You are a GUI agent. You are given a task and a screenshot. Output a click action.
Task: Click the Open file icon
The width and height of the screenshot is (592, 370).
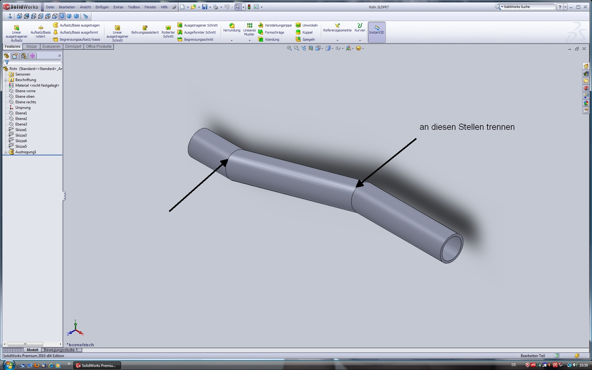pyautogui.click(x=193, y=7)
